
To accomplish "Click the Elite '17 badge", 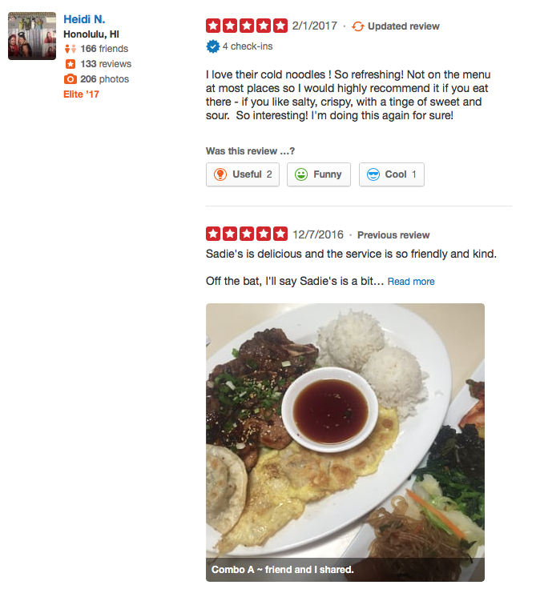I will pyautogui.click(x=81, y=94).
